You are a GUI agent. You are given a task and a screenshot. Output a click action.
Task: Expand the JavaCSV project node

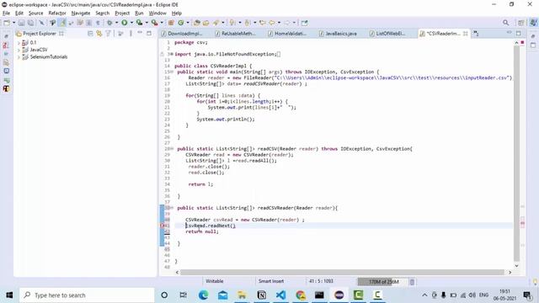click(19, 50)
